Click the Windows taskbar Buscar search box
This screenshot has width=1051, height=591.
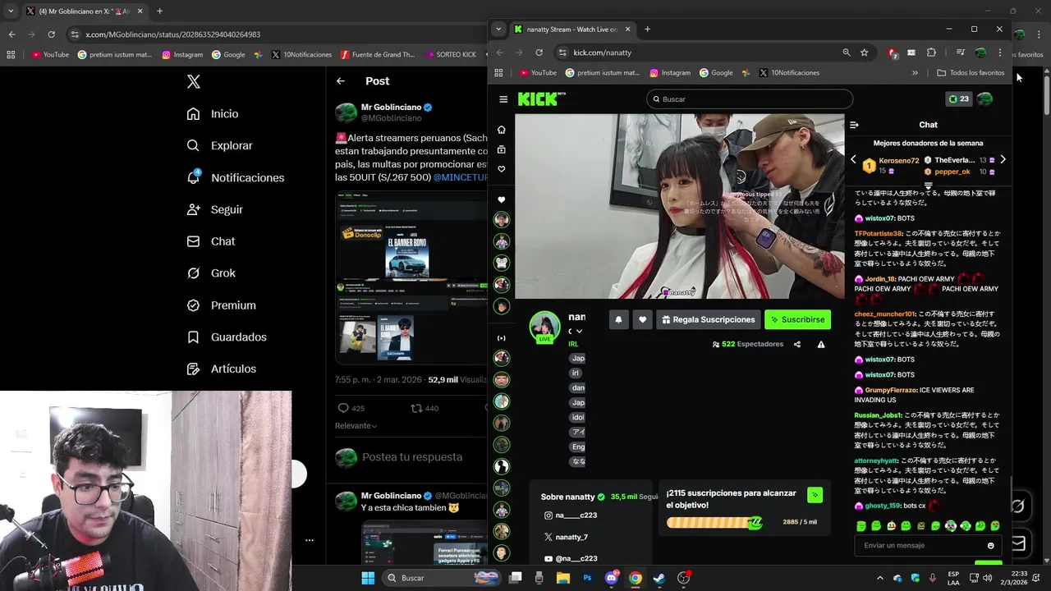click(x=442, y=578)
